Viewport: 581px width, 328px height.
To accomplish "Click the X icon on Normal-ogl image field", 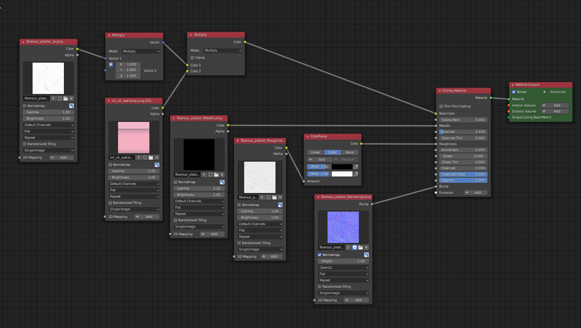I will click(x=366, y=247).
